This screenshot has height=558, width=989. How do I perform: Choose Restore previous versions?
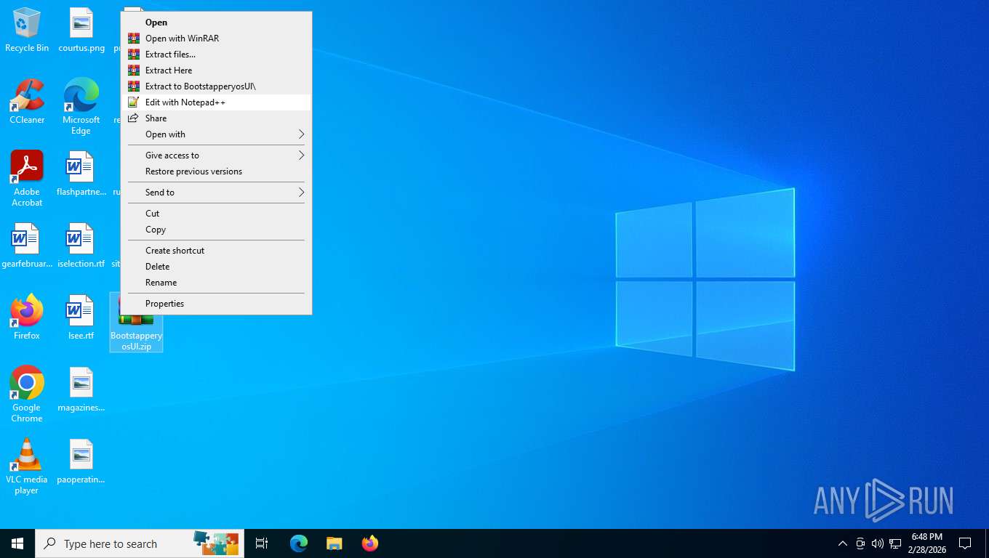pos(216,171)
